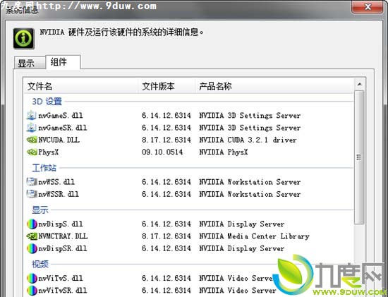Click the nvViTvSR.dll video icon
Viewport: 388px width, 297px height.
[x=32, y=291]
